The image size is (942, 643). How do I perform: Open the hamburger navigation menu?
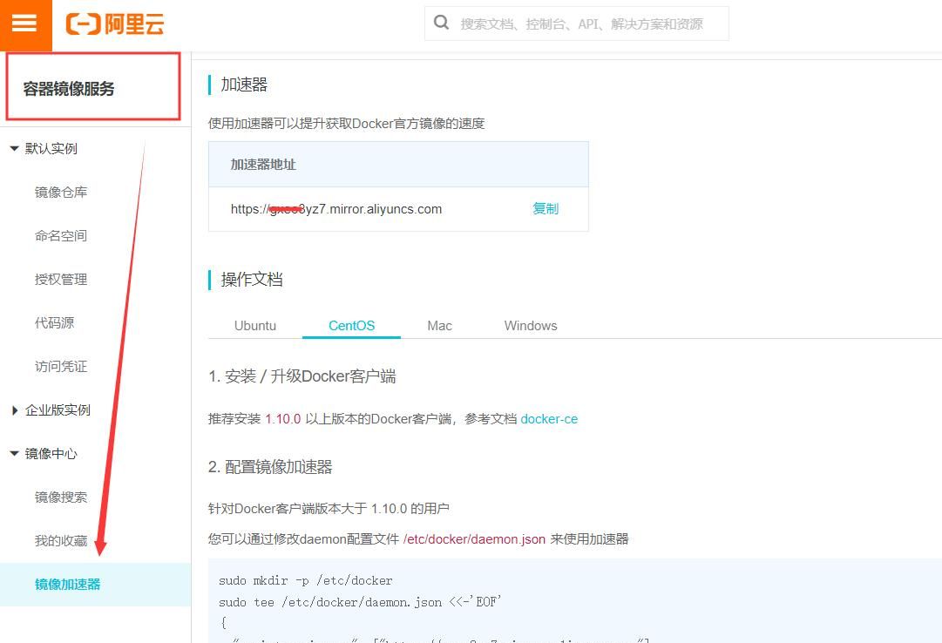tap(25, 25)
